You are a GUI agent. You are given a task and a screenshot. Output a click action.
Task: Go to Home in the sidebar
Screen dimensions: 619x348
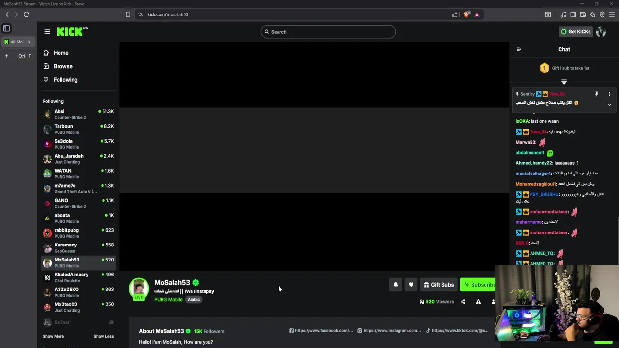61,53
